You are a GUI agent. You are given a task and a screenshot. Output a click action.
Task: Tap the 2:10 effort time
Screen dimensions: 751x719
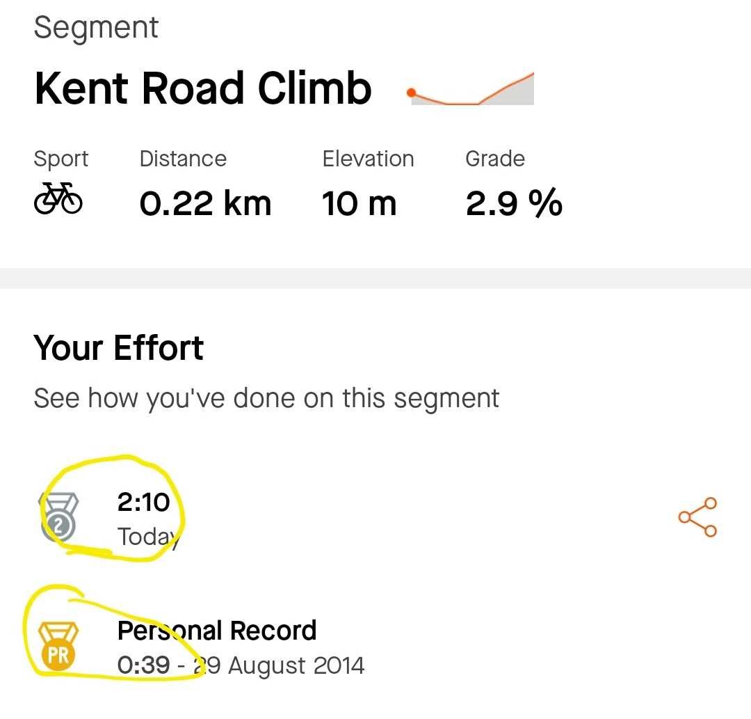click(x=143, y=503)
